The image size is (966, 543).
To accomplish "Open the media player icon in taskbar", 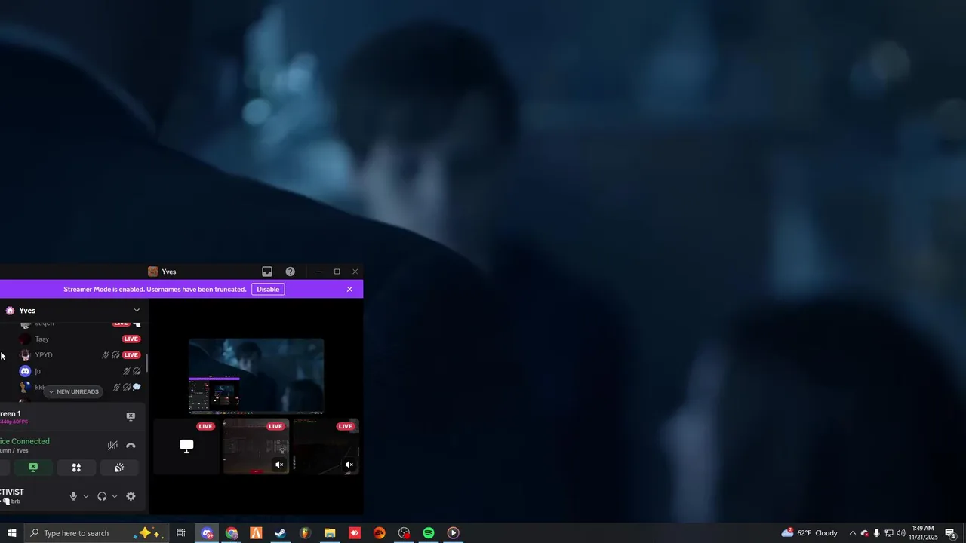I will click(x=453, y=533).
